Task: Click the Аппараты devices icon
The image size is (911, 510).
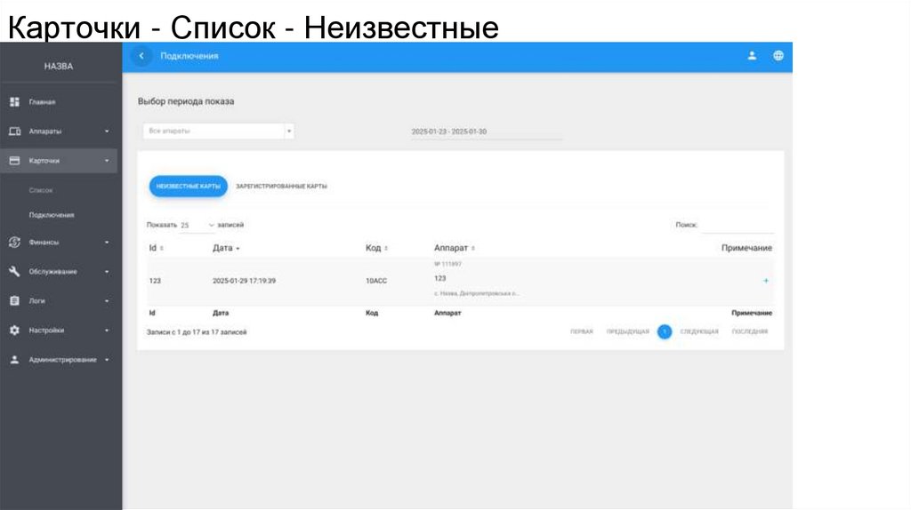Action: pos(14,131)
